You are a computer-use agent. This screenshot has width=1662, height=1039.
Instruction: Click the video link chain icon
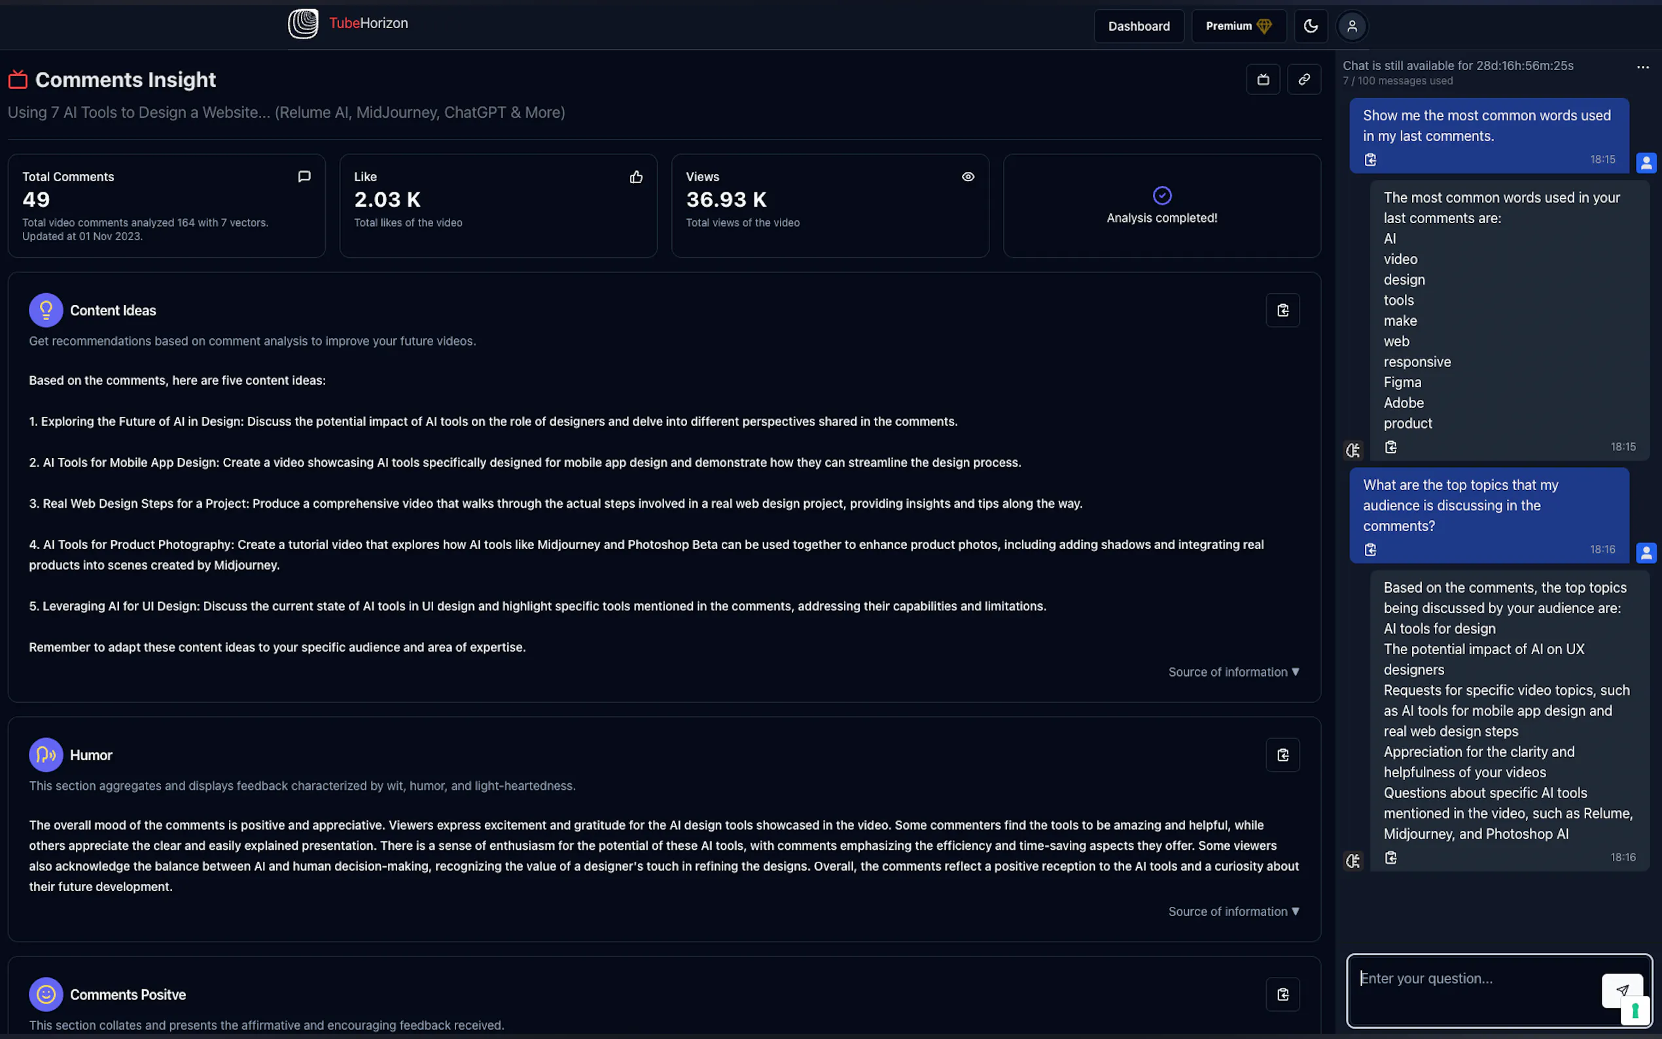(1303, 80)
